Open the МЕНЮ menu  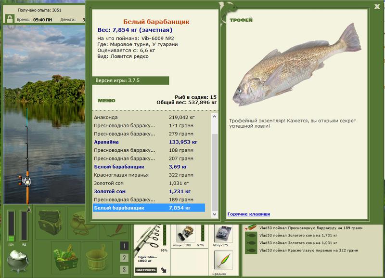click(x=106, y=101)
